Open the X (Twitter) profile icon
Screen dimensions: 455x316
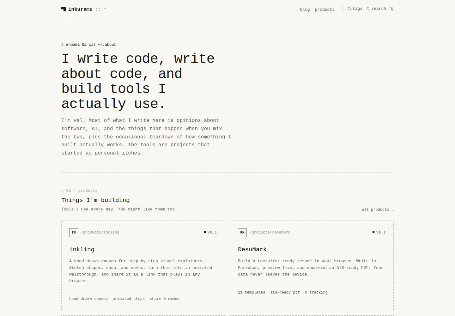[392, 9]
